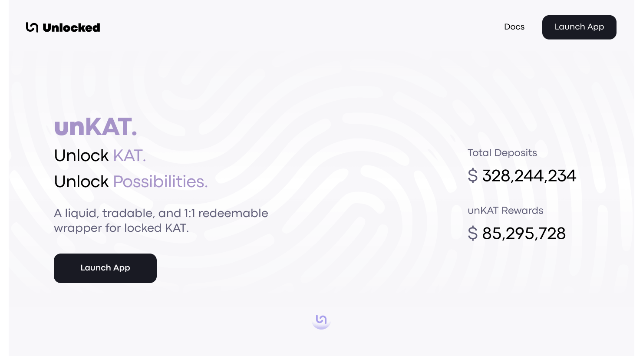Click the large unKAT. heading
643x356 pixels.
point(96,127)
